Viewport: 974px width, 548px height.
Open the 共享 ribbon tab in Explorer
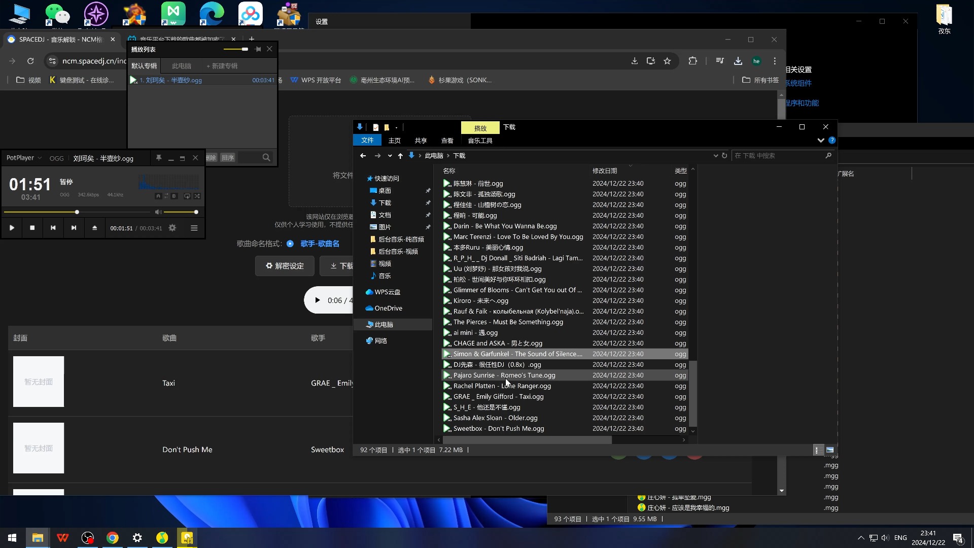coord(421,141)
